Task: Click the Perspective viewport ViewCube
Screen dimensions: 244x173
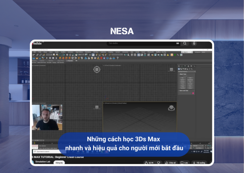Action: pyautogui.click(x=171, y=108)
